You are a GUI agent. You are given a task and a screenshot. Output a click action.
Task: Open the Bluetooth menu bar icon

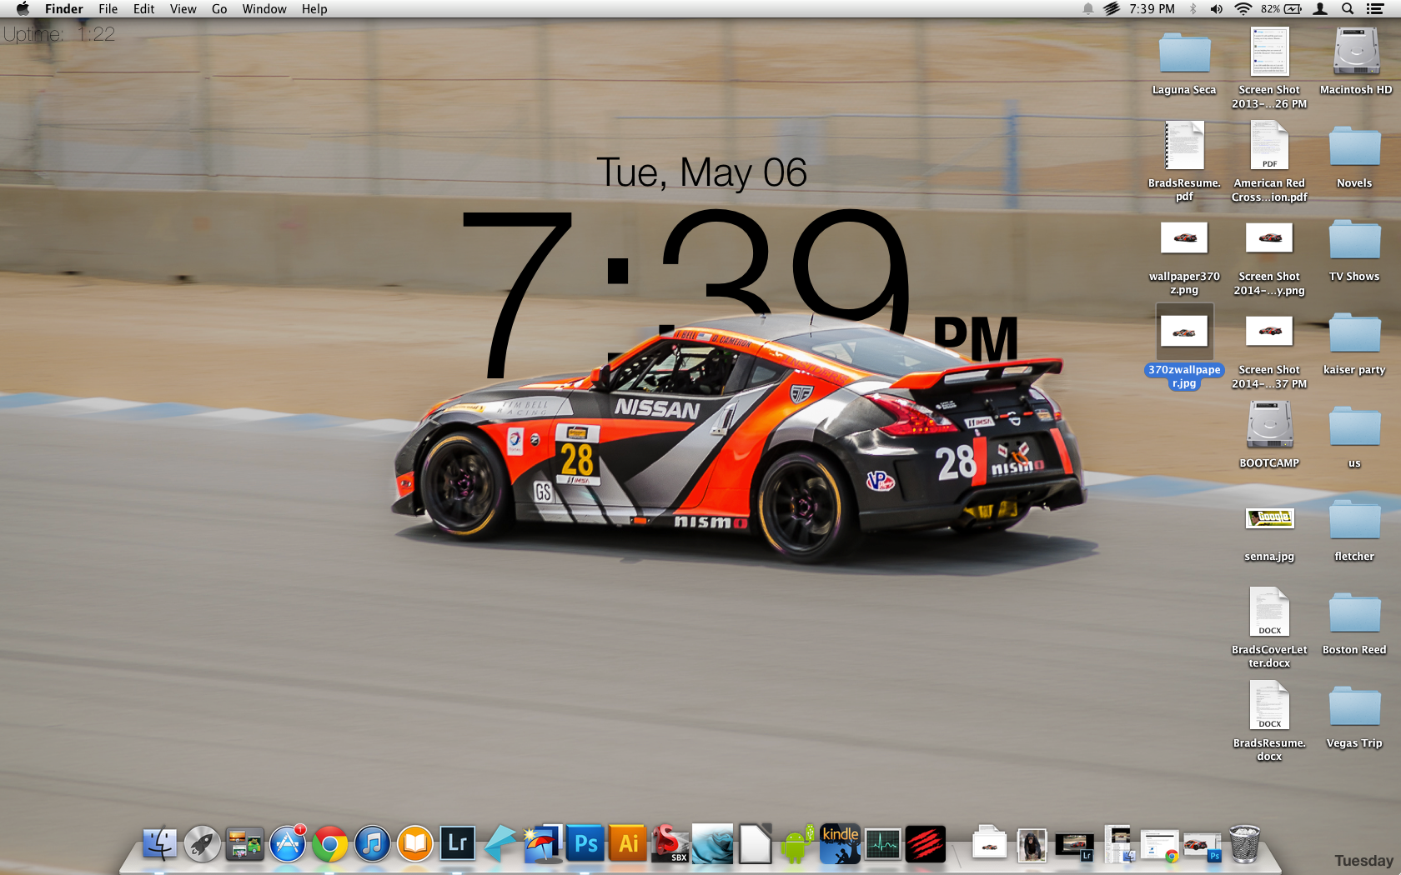[x=1193, y=9]
